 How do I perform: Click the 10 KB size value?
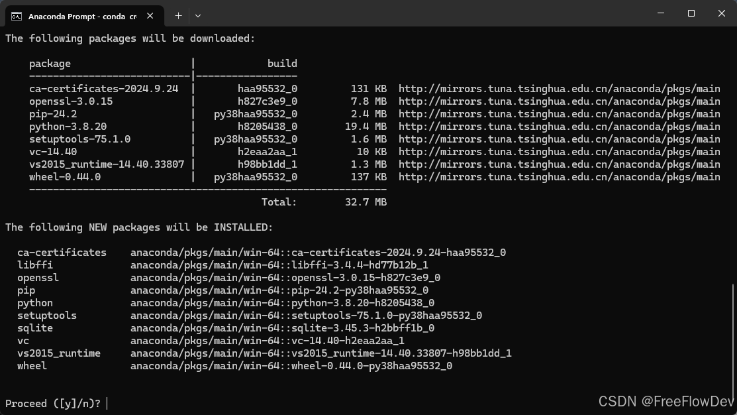tap(371, 152)
